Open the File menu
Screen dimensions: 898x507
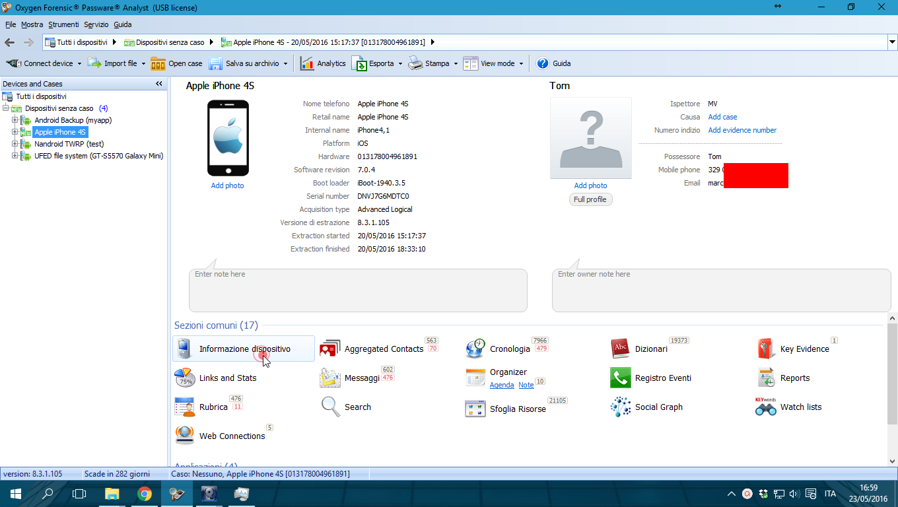[11, 24]
